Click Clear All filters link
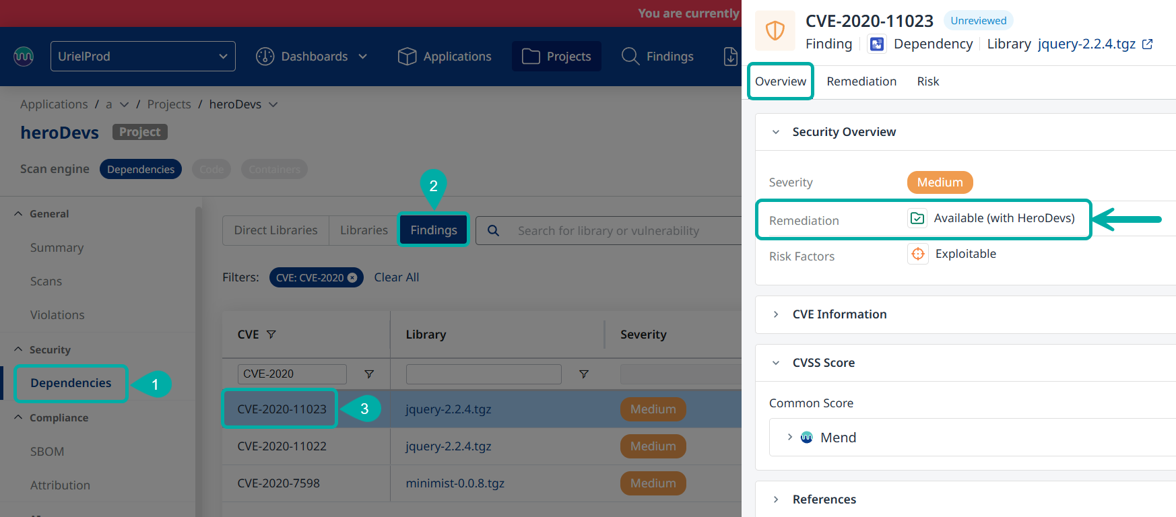 pos(396,277)
